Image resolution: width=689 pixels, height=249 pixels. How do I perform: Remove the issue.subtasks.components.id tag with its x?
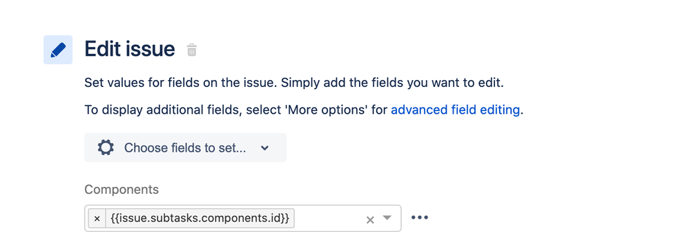(x=97, y=218)
